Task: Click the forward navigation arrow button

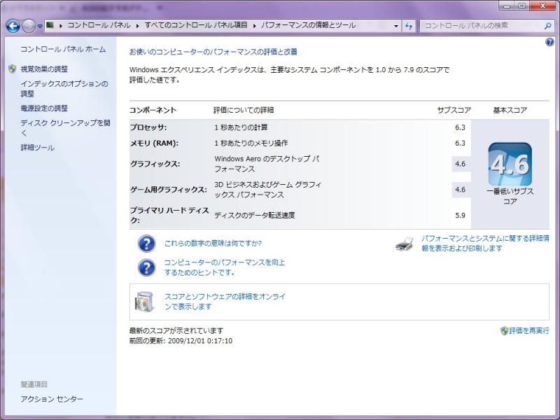Action: 28,26
